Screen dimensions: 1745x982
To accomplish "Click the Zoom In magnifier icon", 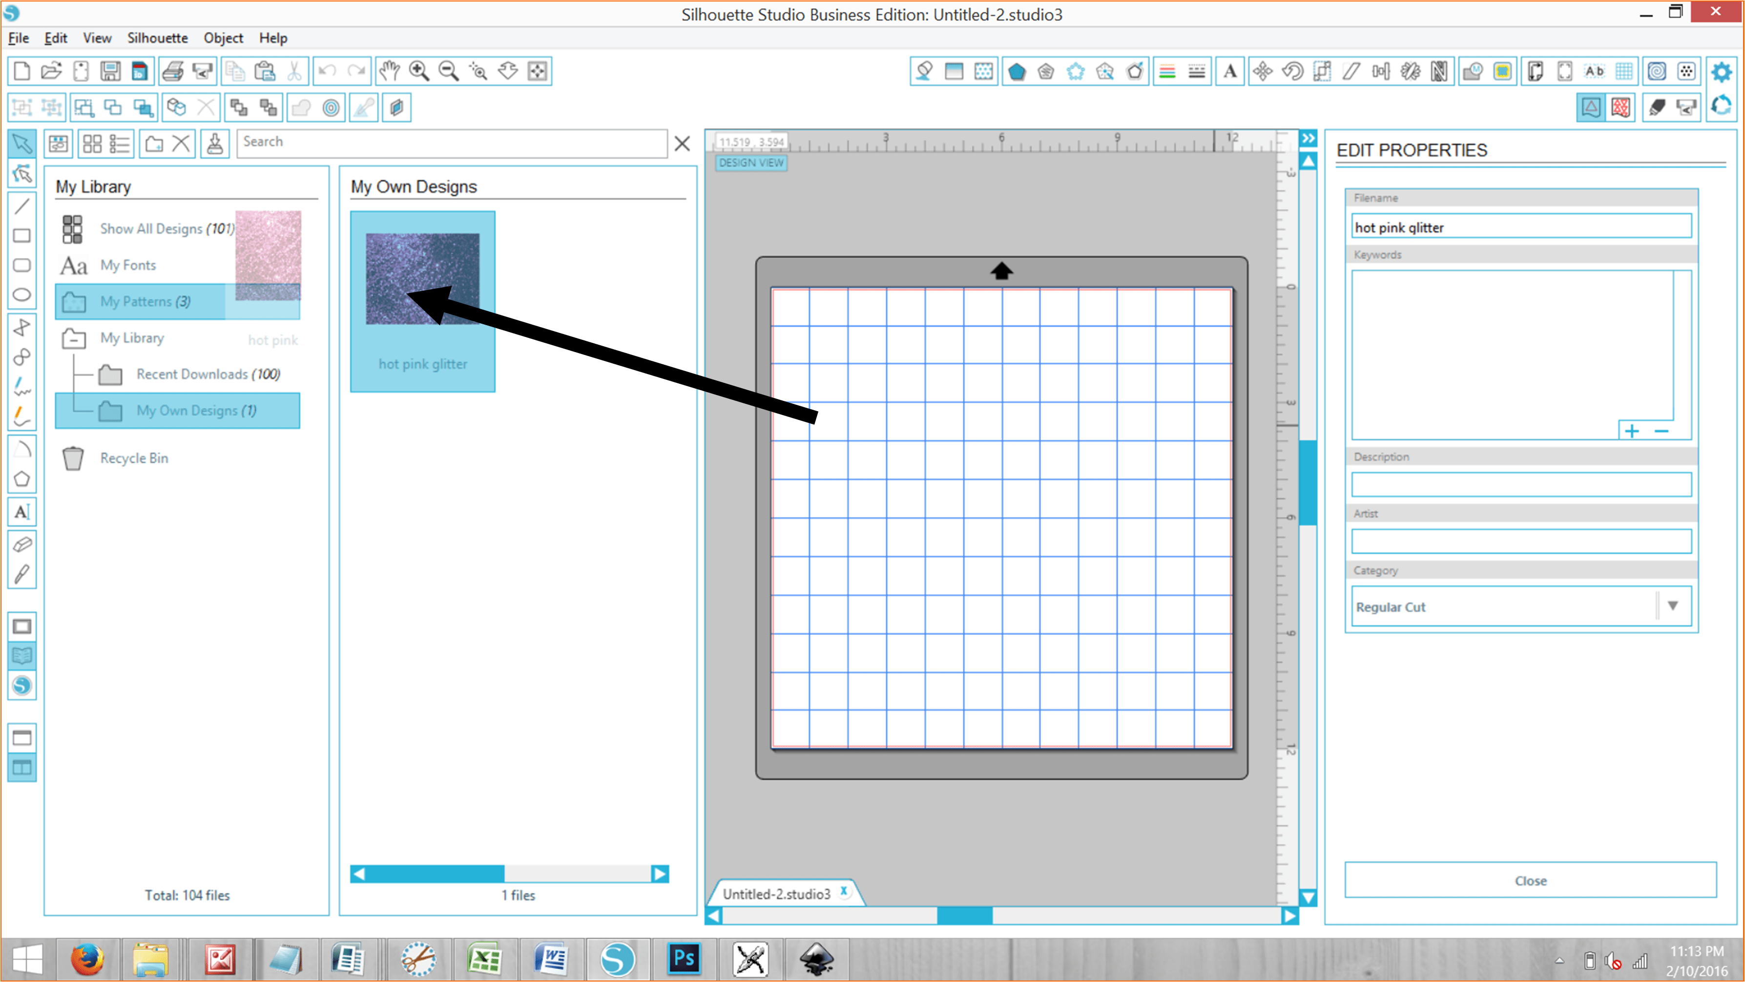I will point(419,71).
